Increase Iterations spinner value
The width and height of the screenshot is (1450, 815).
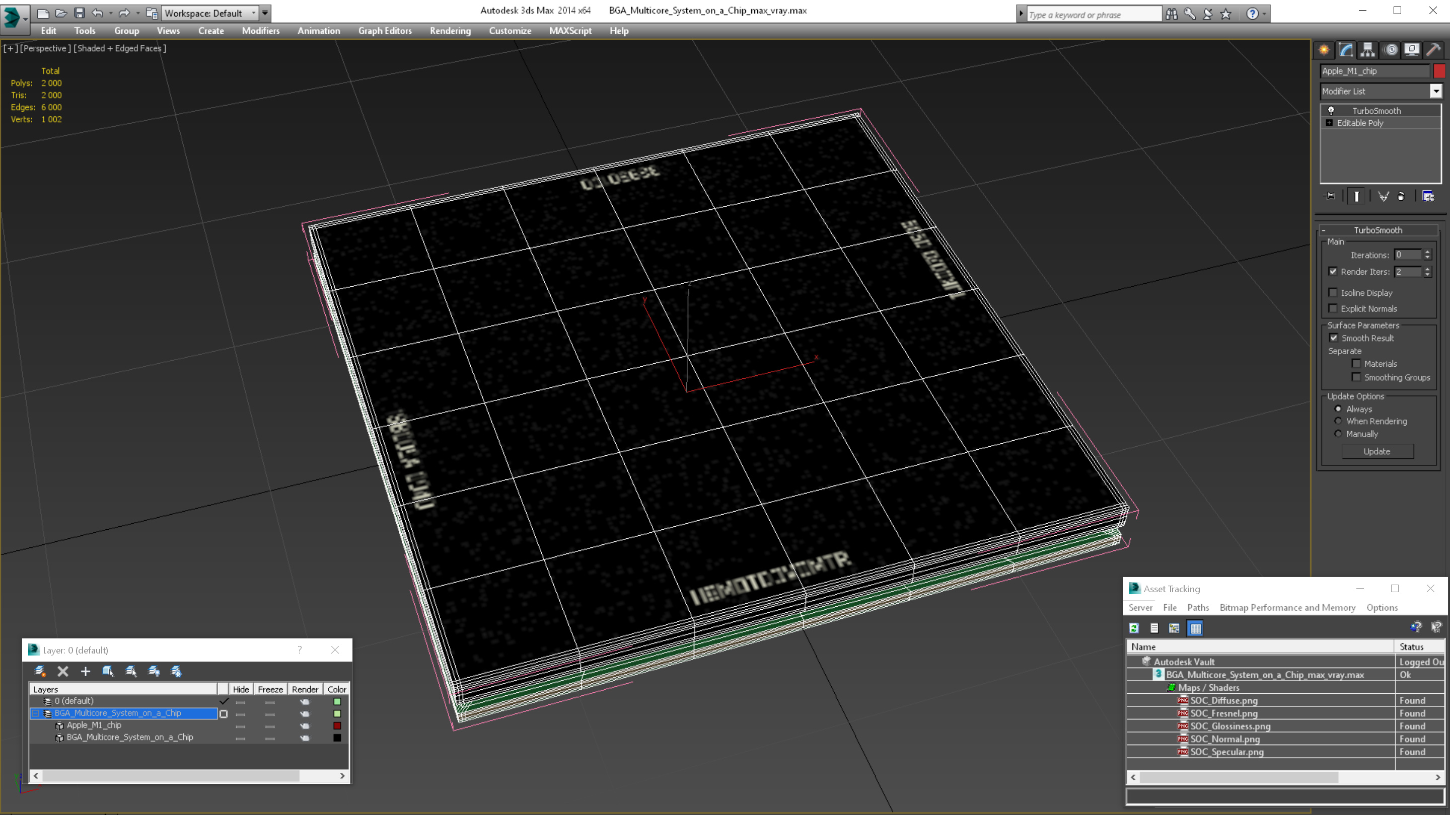click(x=1427, y=252)
